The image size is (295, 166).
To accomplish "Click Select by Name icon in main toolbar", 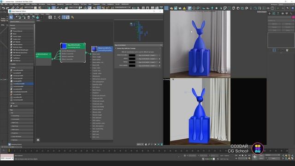I will click(40, 8).
